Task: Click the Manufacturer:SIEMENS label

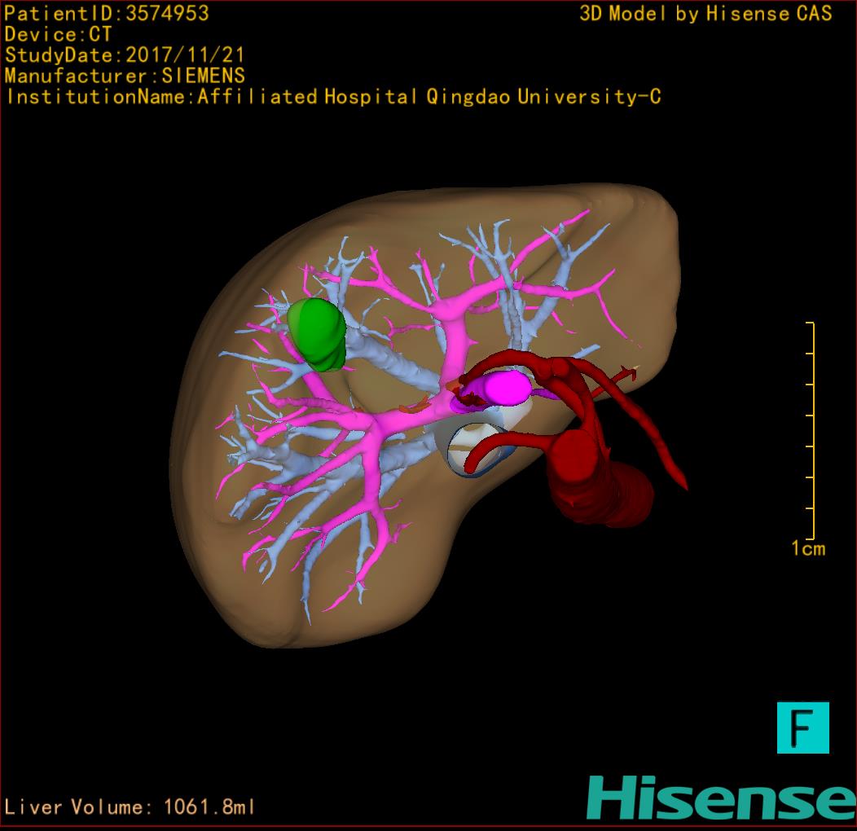Action: pos(125,76)
